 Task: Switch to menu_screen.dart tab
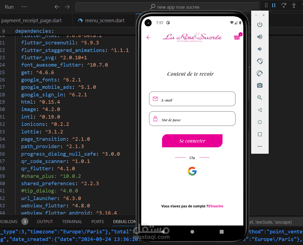click(102, 20)
